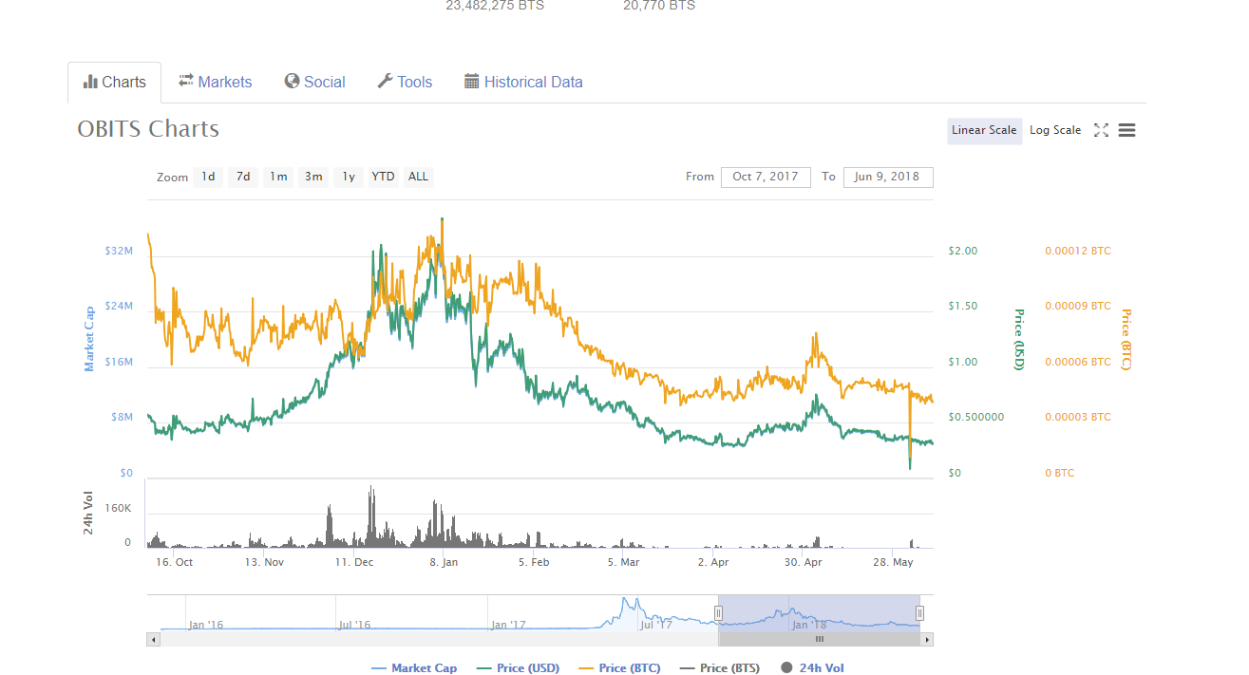Click the $0.500000 USD axis label
Viewport: 1249px width, 675px height.
(975, 418)
